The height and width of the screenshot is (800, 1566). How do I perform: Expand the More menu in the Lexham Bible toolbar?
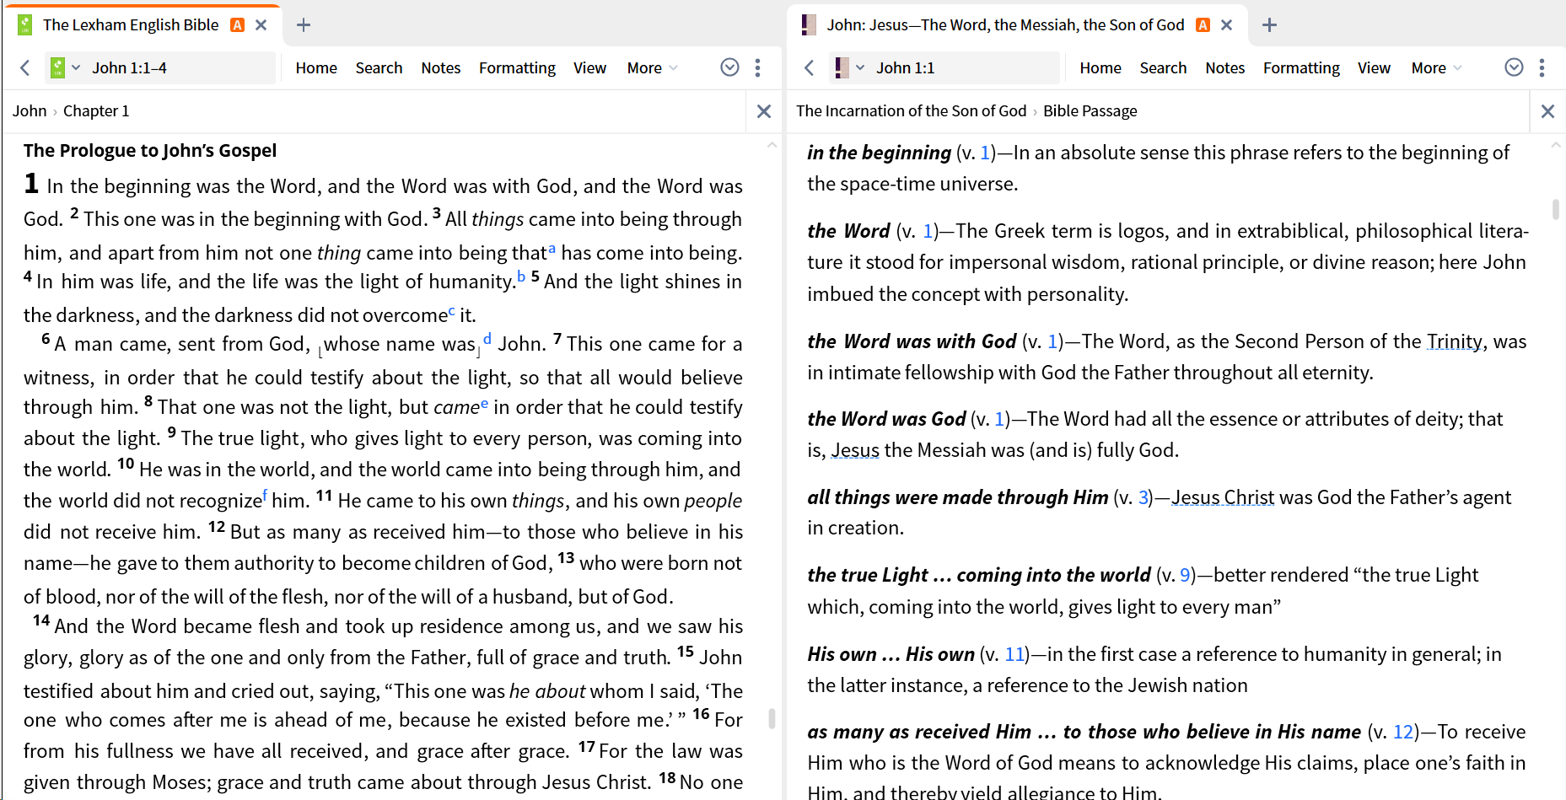[652, 67]
